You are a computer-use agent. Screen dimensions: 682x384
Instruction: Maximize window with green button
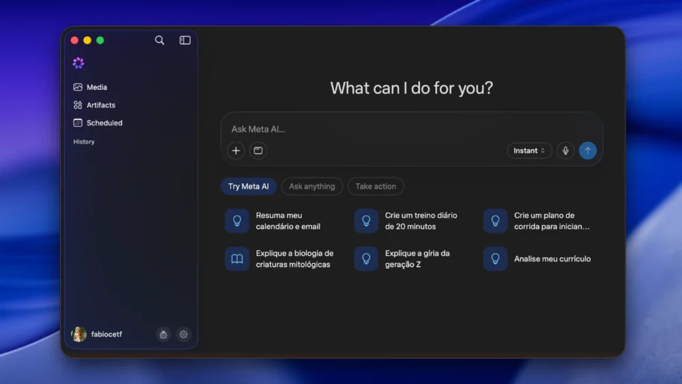click(x=100, y=40)
